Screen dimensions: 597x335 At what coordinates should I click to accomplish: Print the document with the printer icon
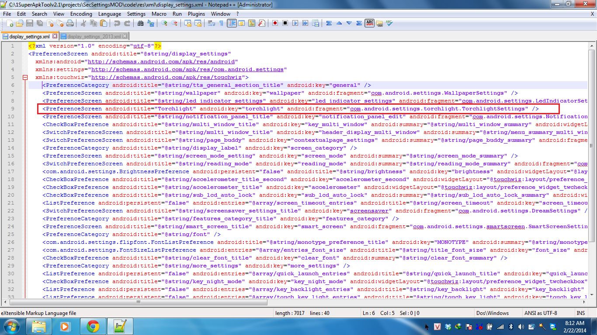[70, 23]
